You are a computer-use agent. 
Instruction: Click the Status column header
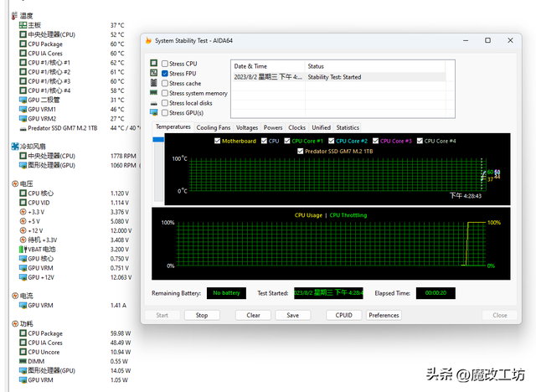(375, 66)
